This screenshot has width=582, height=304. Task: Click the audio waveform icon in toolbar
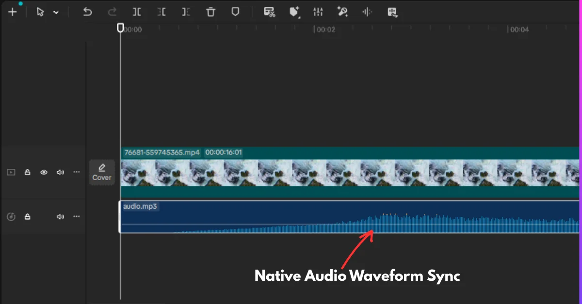tap(367, 12)
